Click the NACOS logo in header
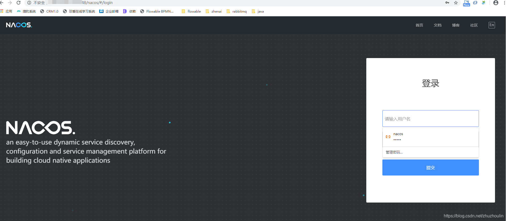The width and height of the screenshot is (506, 221). pos(19,25)
